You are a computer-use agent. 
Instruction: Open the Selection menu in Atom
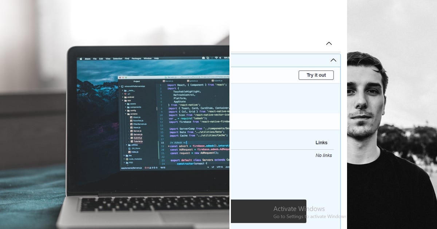[118, 59]
